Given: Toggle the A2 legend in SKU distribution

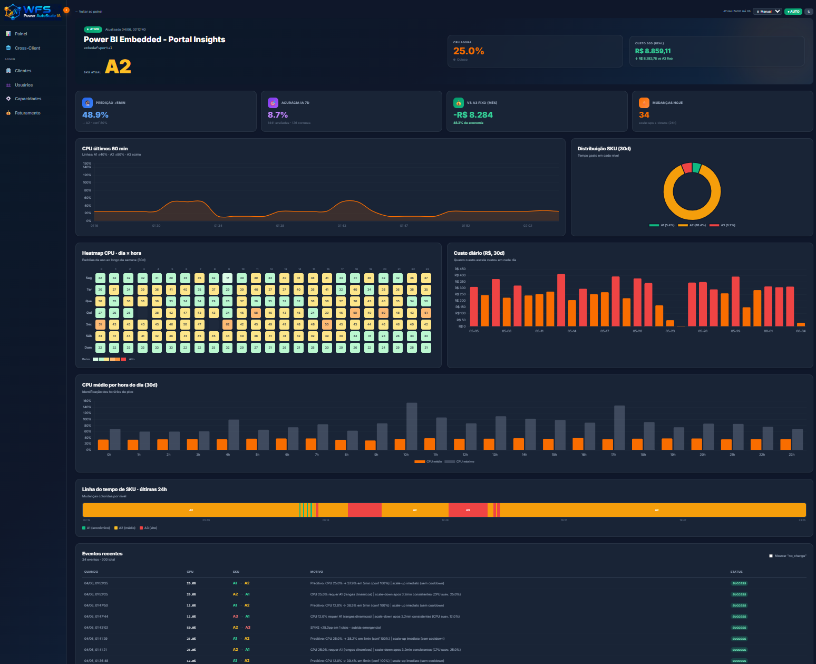Looking at the screenshot, I should (692, 225).
